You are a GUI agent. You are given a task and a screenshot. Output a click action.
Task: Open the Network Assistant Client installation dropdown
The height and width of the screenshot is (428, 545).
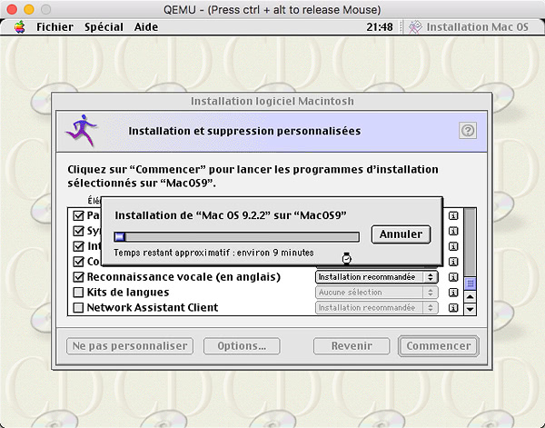click(376, 308)
